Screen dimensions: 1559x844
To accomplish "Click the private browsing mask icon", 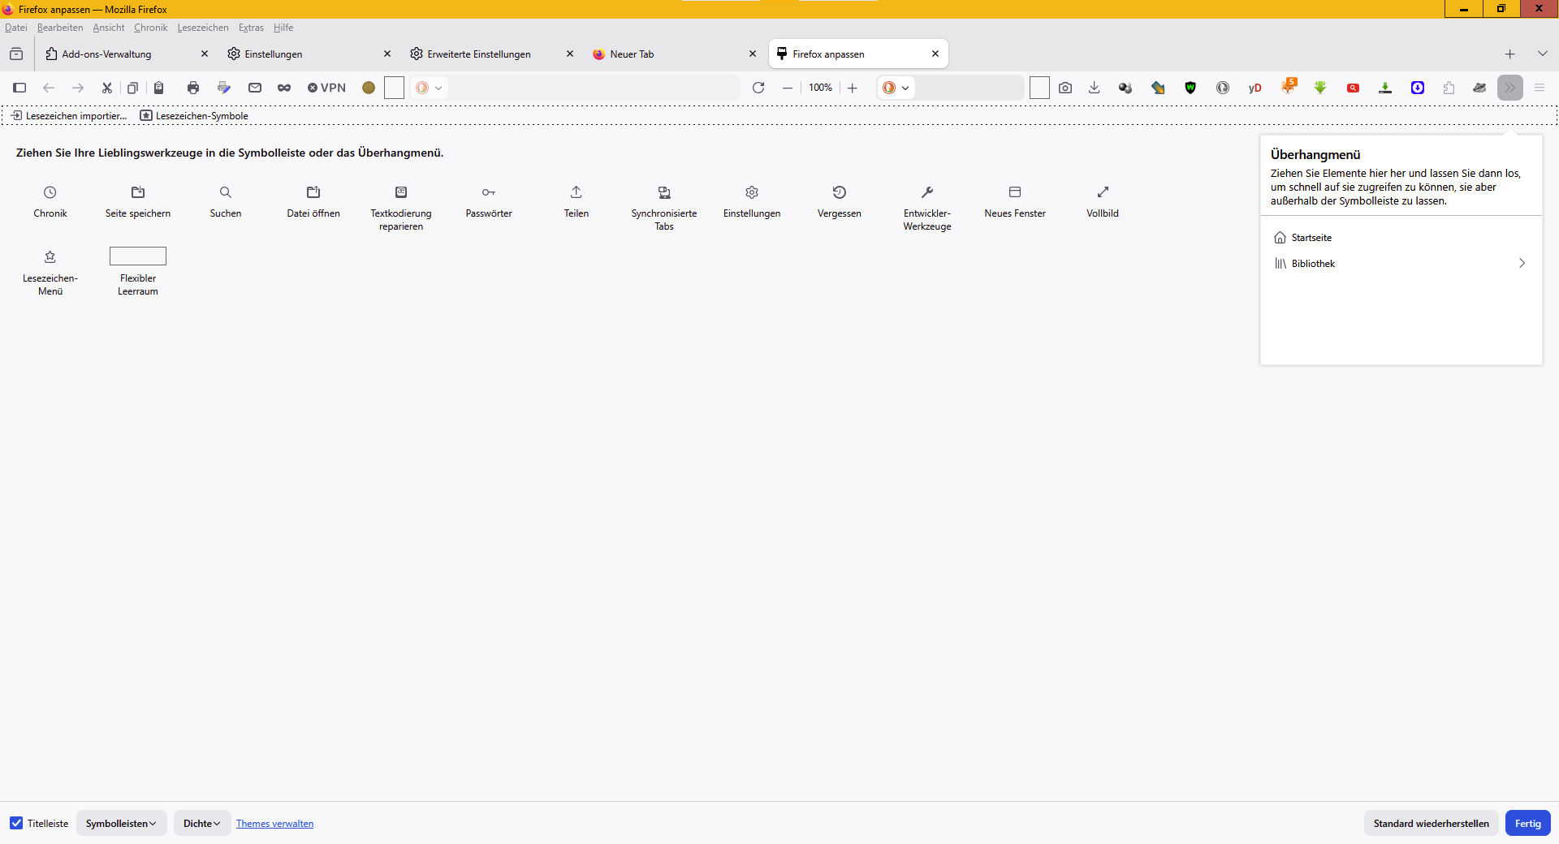I will [x=284, y=88].
